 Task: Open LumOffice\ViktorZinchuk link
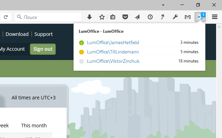pyautogui.click(x=113, y=61)
